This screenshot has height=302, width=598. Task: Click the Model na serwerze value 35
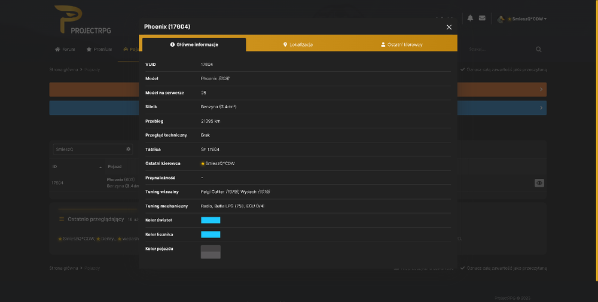point(203,93)
